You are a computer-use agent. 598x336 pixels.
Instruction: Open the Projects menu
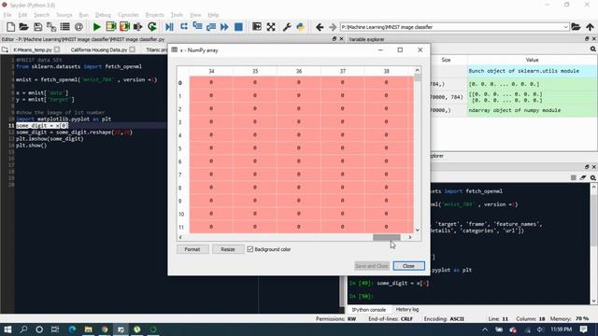coord(155,15)
